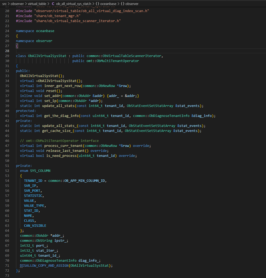Click the 'VALUE_TYPE' enum value
Image resolution: width=266 pixels, height=278 pixels.
[x=34, y=206]
